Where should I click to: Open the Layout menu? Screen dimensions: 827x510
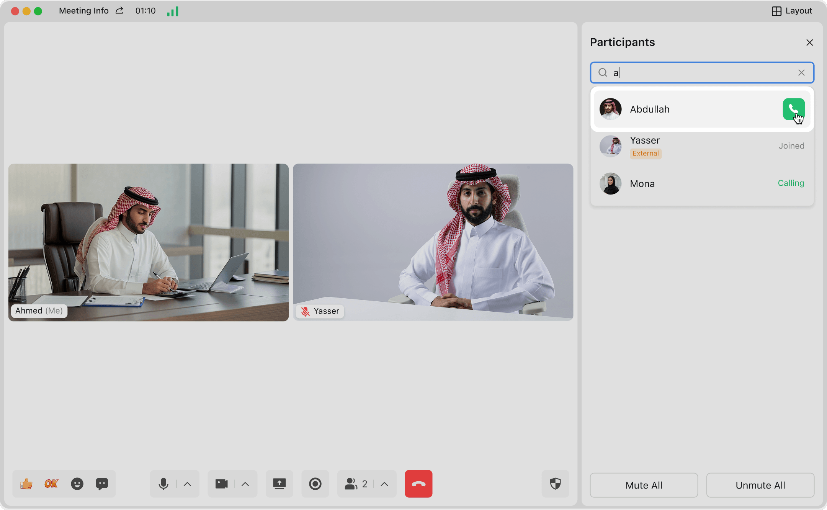(792, 11)
